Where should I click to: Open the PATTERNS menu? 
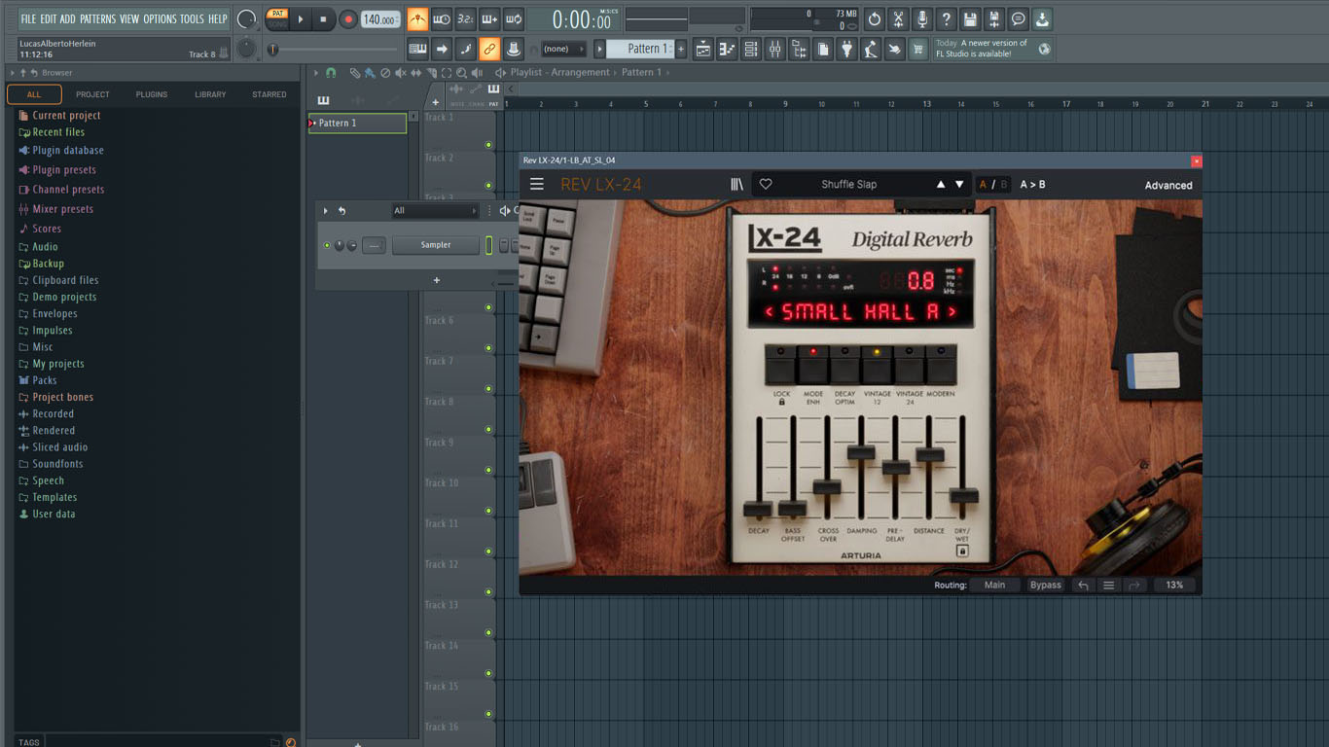click(x=97, y=18)
